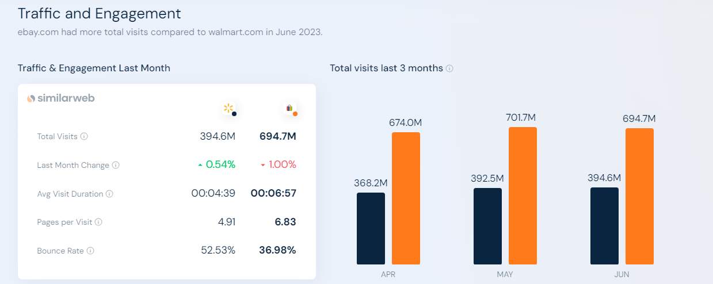Viewport: 713px width, 284px height.
Task: Click the Walmart site icon in the table header
Action: 229,109
